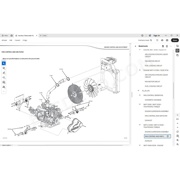Collapse MHT 10180/10230 - ENGINE bookmark
This screenshot has height=180, width=180.
[140, 145]
